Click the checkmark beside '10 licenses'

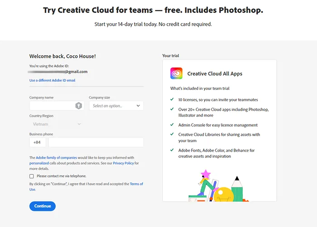click(x=172, y=99)
